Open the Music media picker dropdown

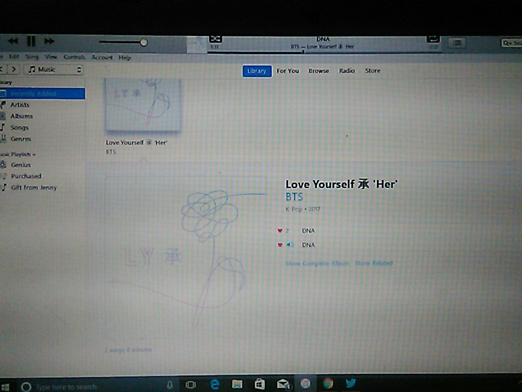[54, 69]
